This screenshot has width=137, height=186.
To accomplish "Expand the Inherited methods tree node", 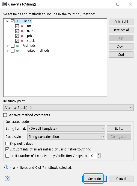I will 7,51.
